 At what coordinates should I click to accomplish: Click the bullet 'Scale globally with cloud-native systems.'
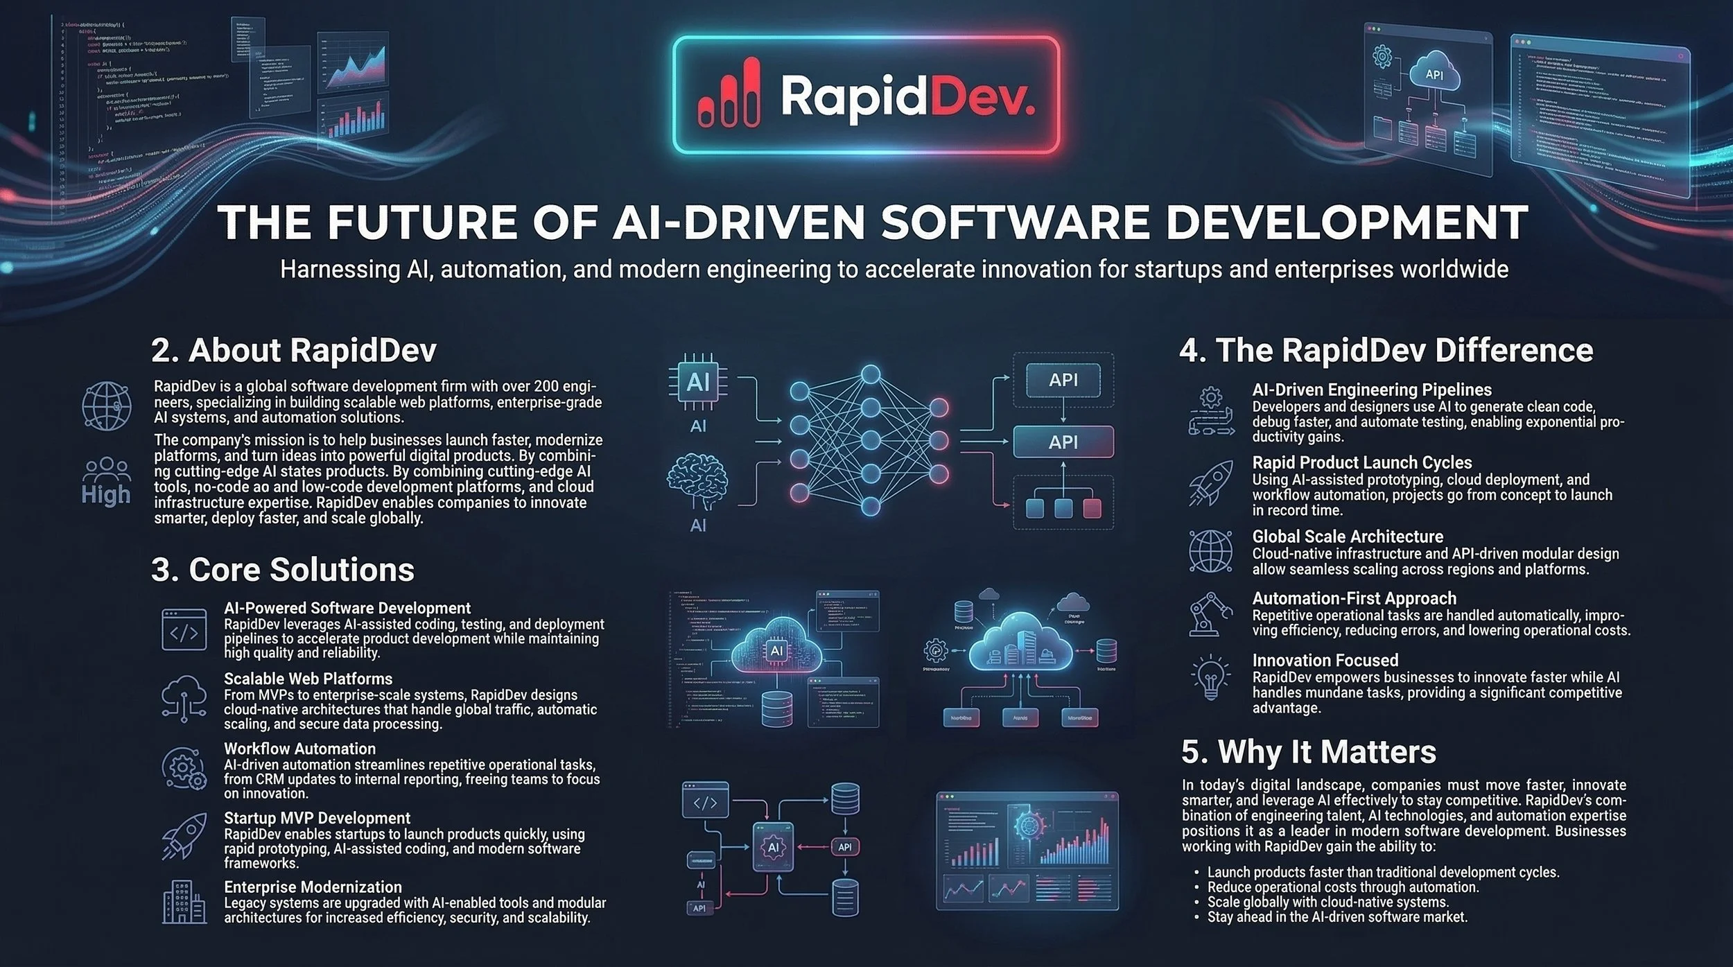1328,902
